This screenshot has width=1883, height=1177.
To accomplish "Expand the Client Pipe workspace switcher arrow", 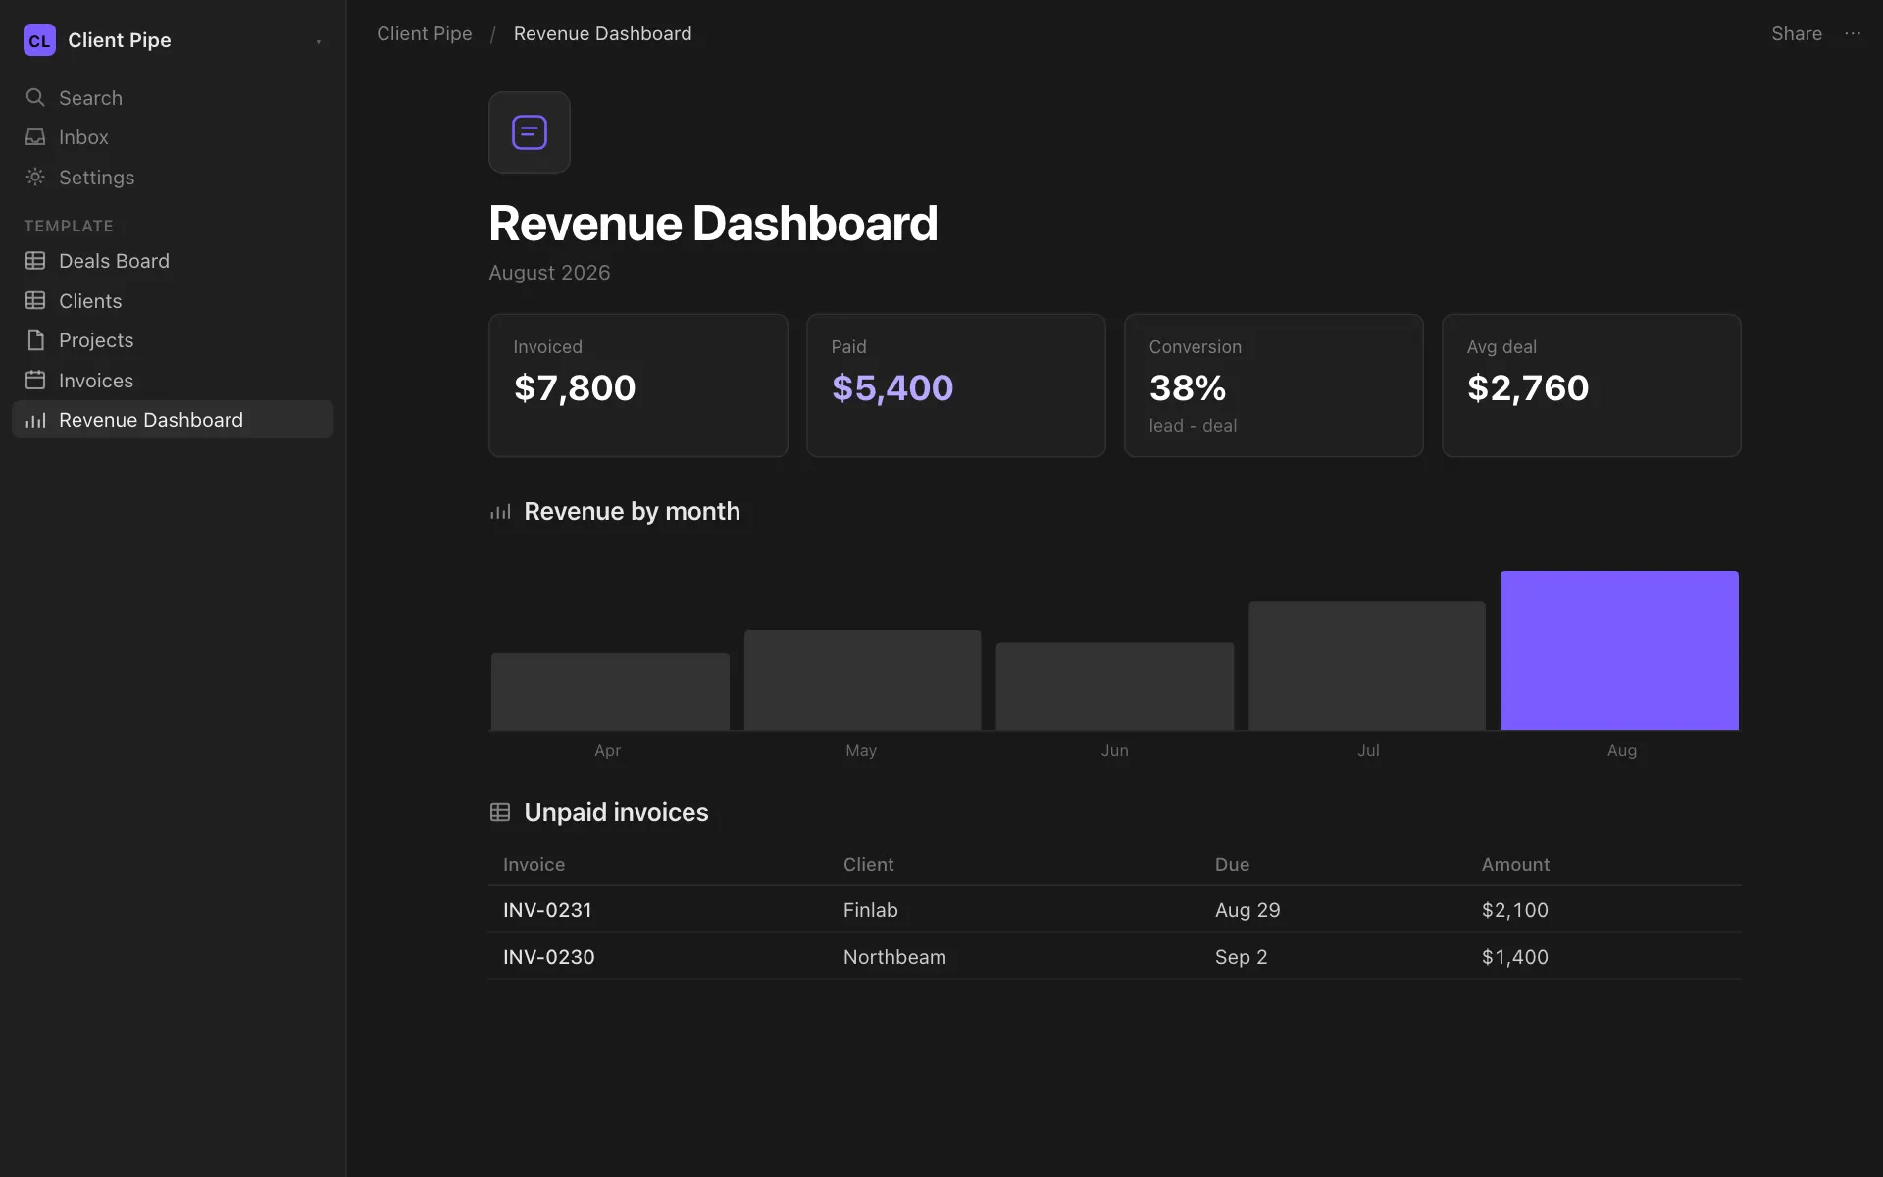I will 319,41.
